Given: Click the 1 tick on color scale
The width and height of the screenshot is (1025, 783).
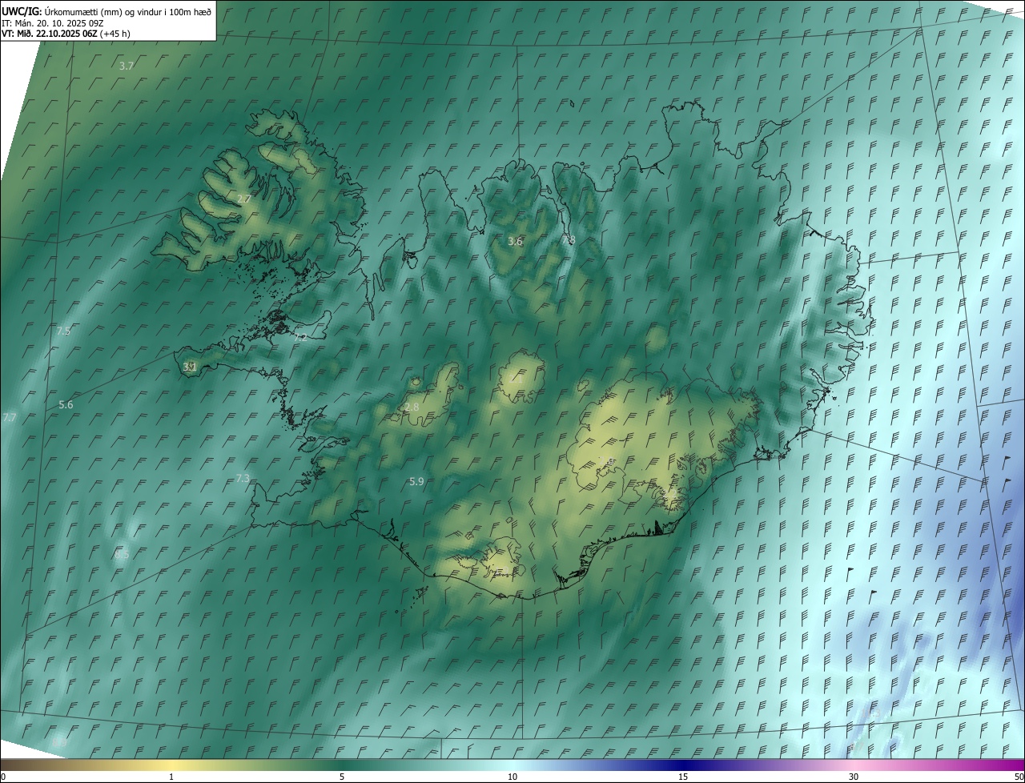Looking at the screenshot, I should coord(171,777).
